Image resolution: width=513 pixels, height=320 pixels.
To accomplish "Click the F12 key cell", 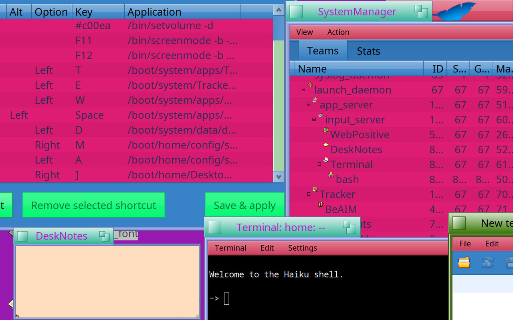I will [84, 55].
